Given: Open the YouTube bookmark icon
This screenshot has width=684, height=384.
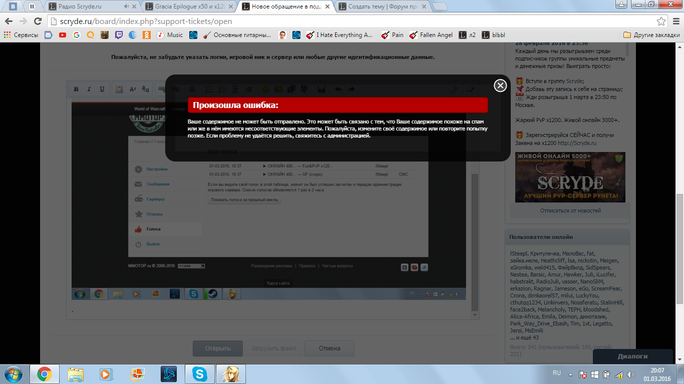Looking at the screenshot, I should point(63,35).
